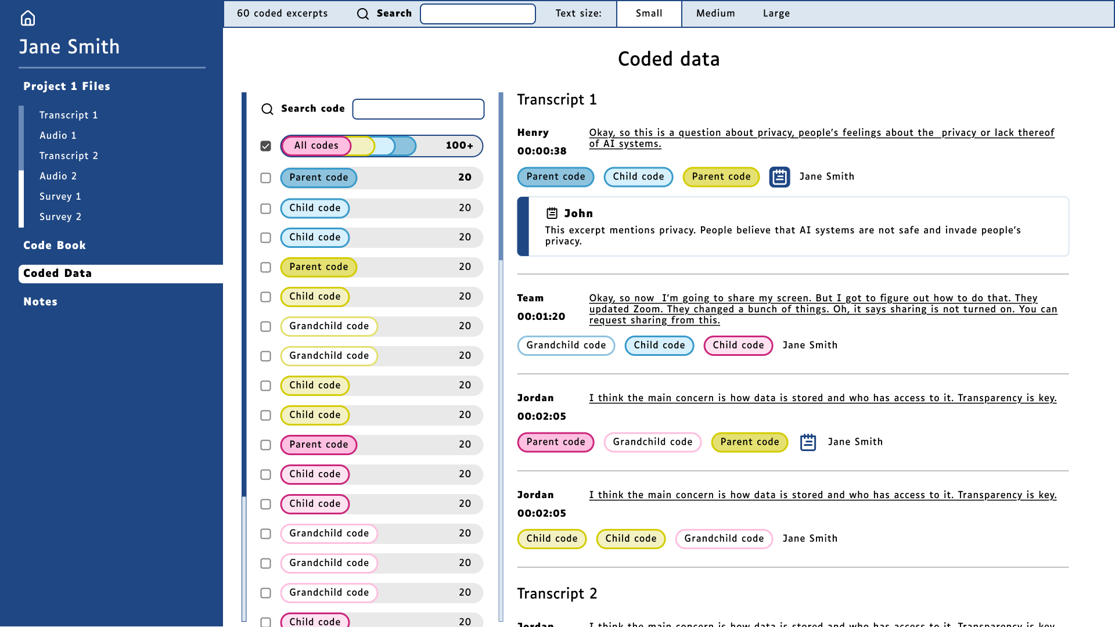
Task: Click the Search code magnifier icon
Action: click(x=267, y=109)
